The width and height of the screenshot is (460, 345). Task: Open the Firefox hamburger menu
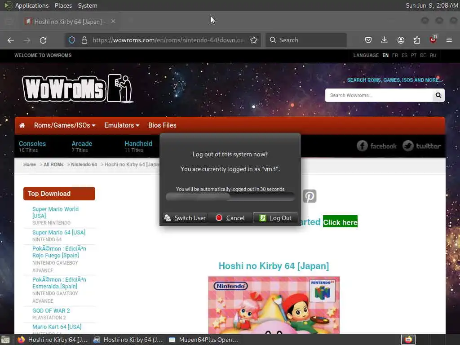(449, 40)
